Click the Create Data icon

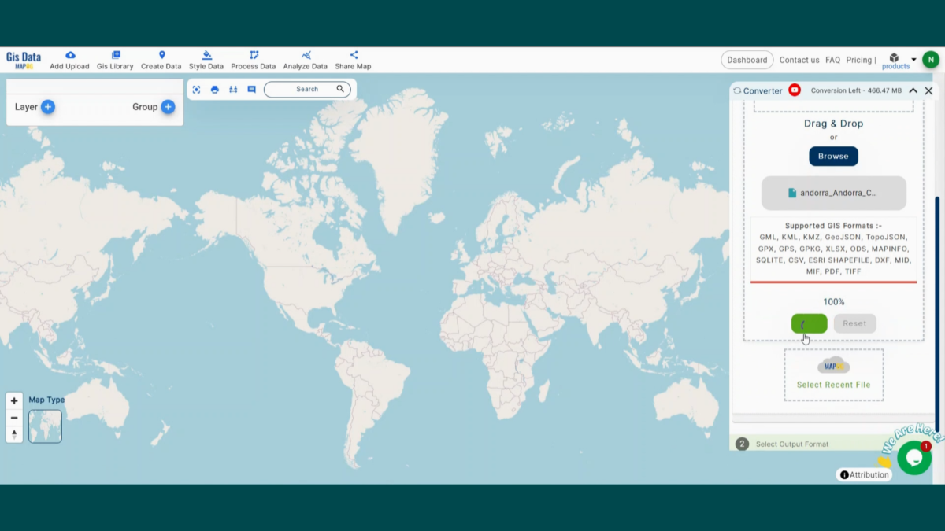(161, 59)
